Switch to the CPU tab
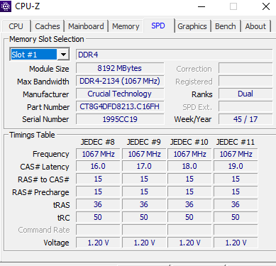This screenshot has height=266, width=276. (x=16, y=26)
